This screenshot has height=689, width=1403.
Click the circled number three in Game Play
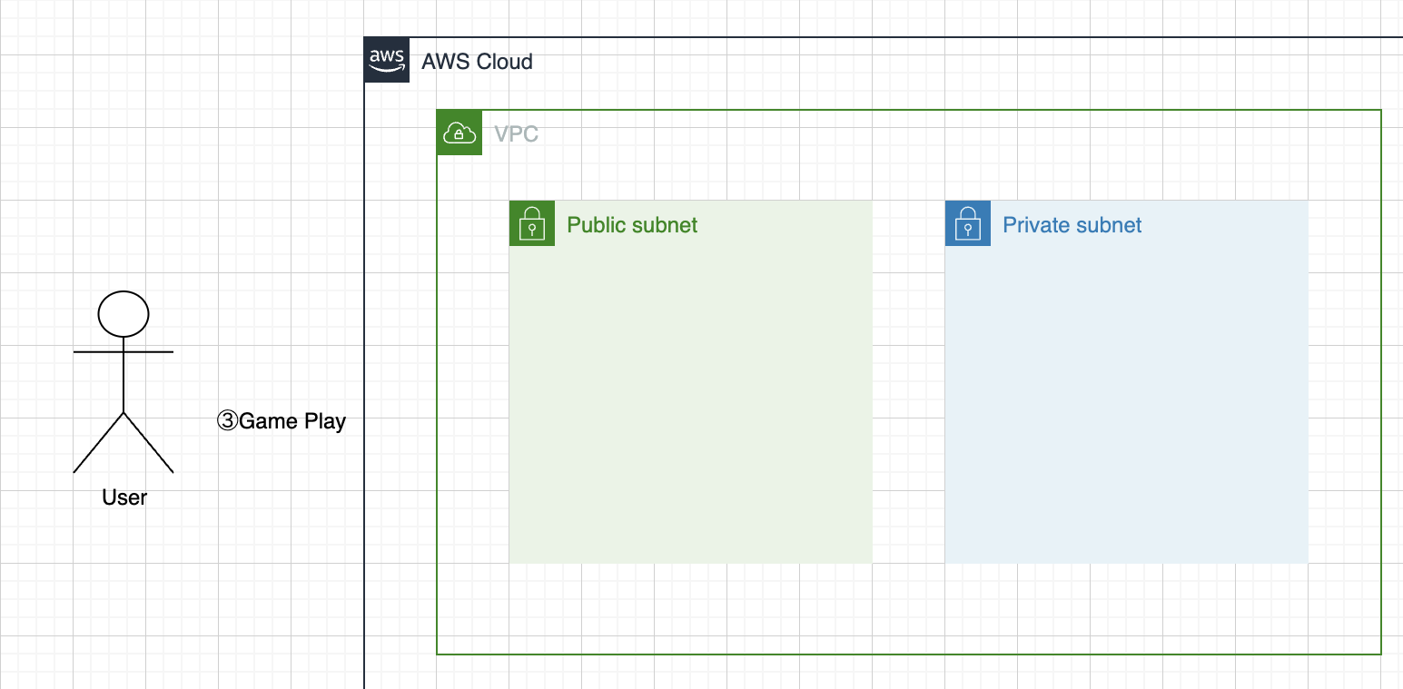227,421
